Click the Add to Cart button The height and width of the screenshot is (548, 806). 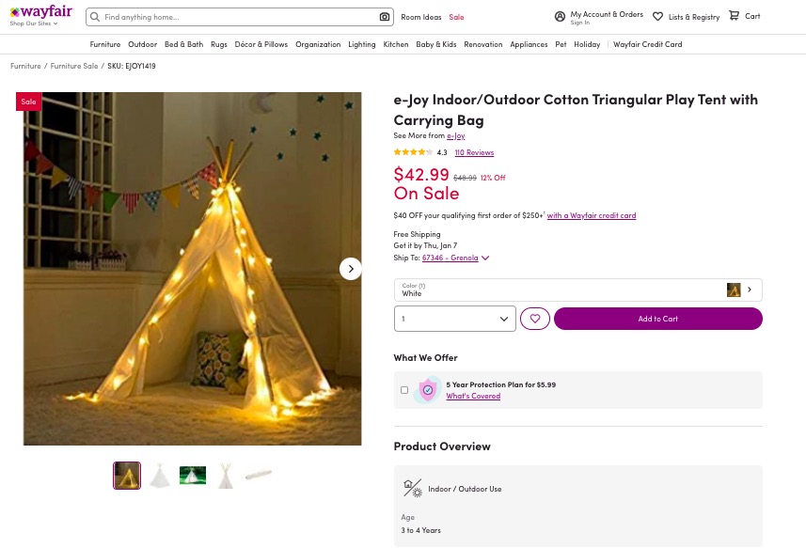click(x=658, y=319)
